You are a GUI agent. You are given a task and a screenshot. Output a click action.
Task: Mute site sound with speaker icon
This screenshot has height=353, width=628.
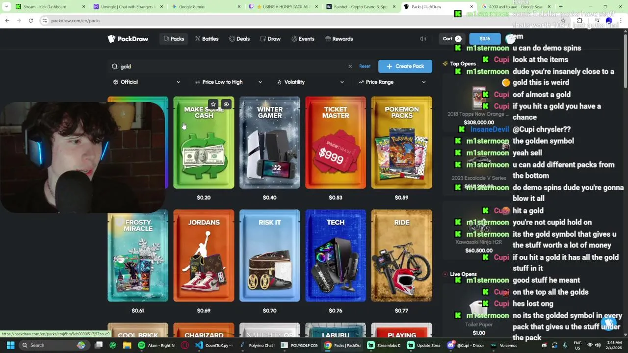(x=423, y=39)
